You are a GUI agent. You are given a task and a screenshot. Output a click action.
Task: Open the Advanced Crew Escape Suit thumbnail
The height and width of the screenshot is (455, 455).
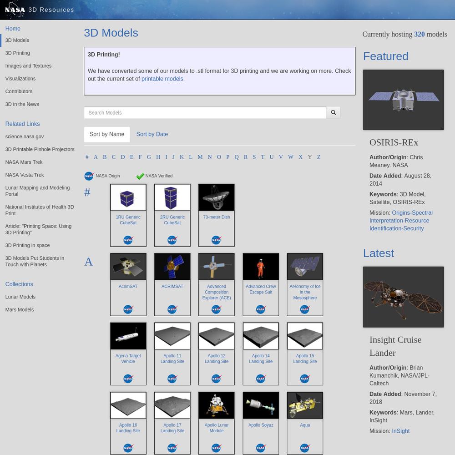[261, 267]
